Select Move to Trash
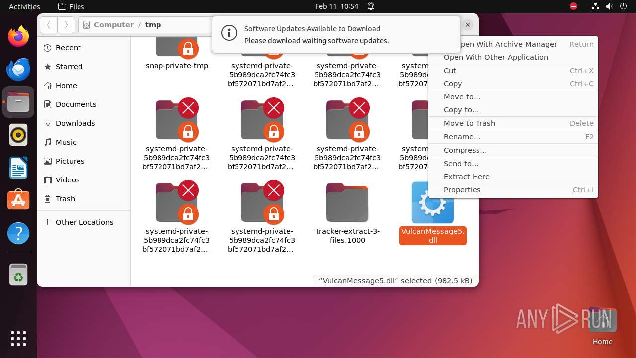The width and height of the screenshot is (636, 358). (x=513, y=123)
